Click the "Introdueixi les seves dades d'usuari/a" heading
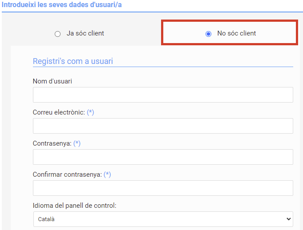Image resolution: width=303 pixels, height=230 pixels. (x=62, y=4)
